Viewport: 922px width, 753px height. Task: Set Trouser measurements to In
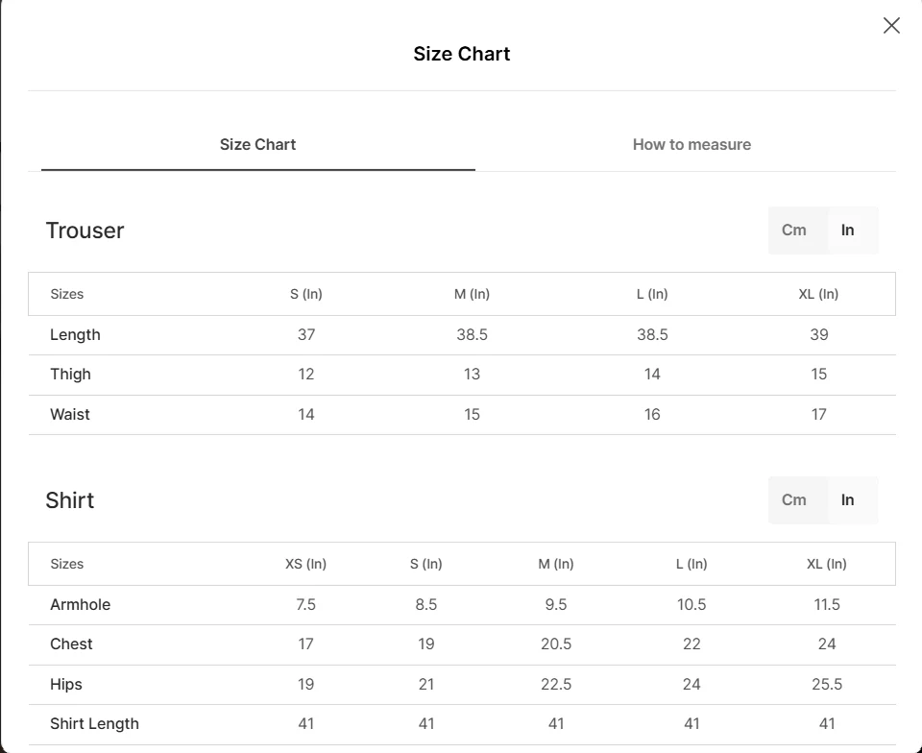click(847, 231)
